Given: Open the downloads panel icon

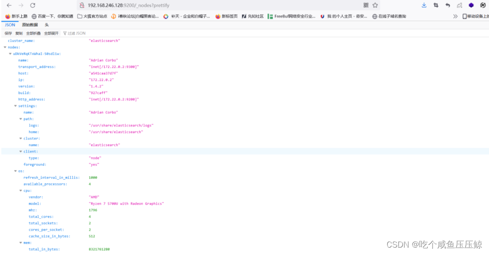Looking at the screenshot, I should pos(424,5).
